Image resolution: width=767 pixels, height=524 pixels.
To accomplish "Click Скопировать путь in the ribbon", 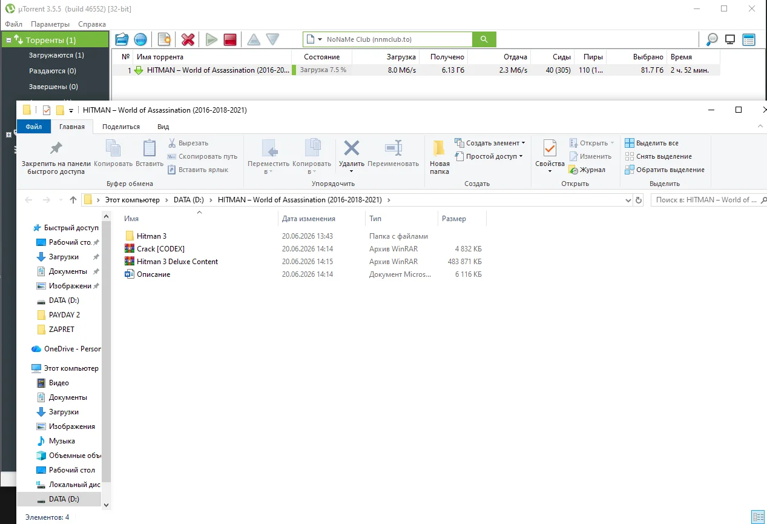I will pos(202,156).
